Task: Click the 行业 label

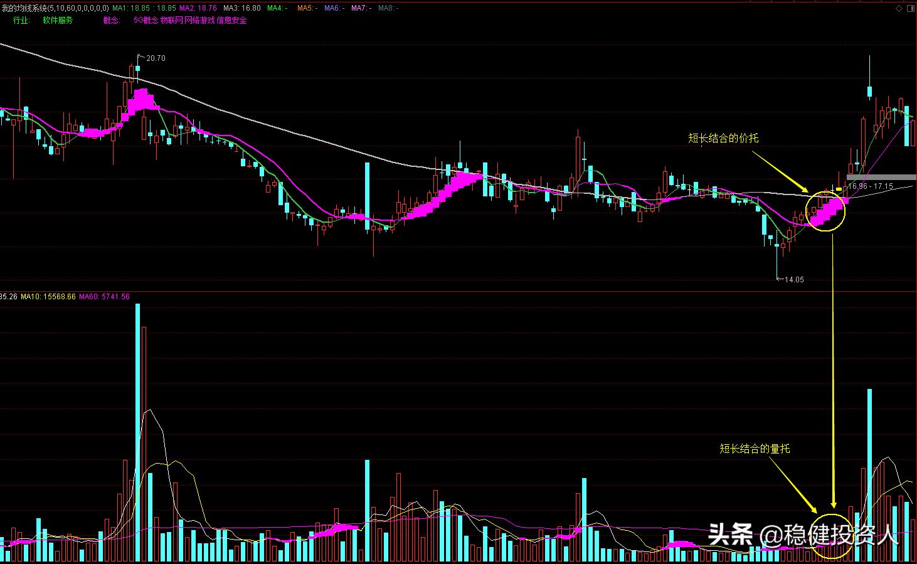Action: pos(21,20)
